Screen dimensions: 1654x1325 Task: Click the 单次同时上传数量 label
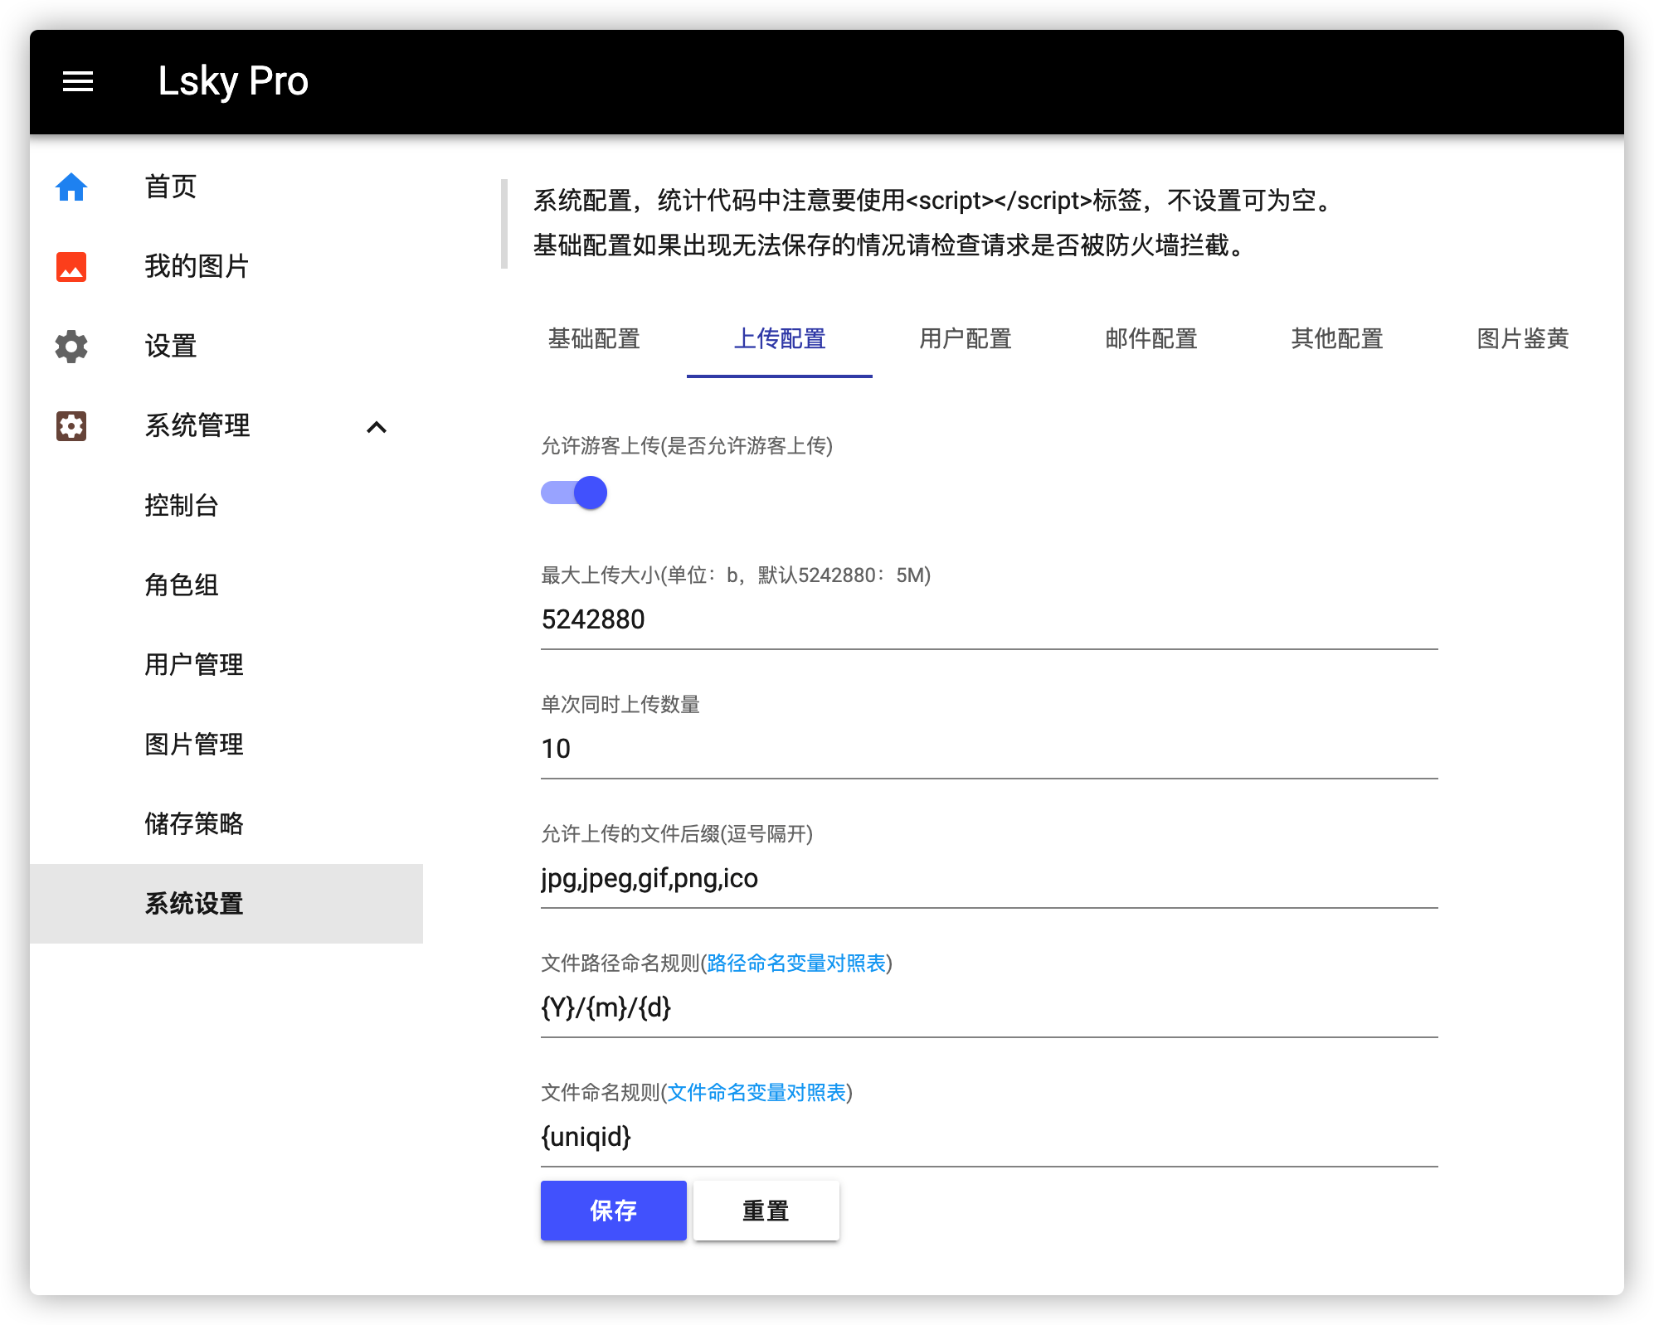[x=620, y=705]
